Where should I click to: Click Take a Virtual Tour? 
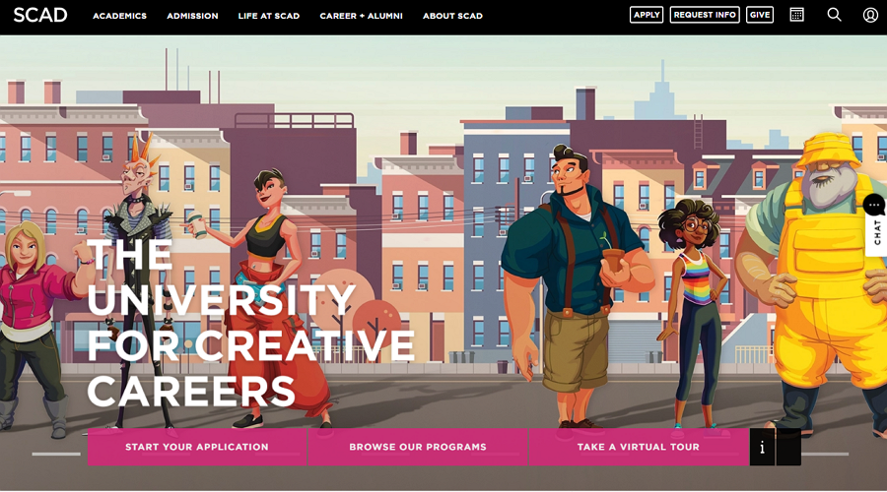coord(638,447)
